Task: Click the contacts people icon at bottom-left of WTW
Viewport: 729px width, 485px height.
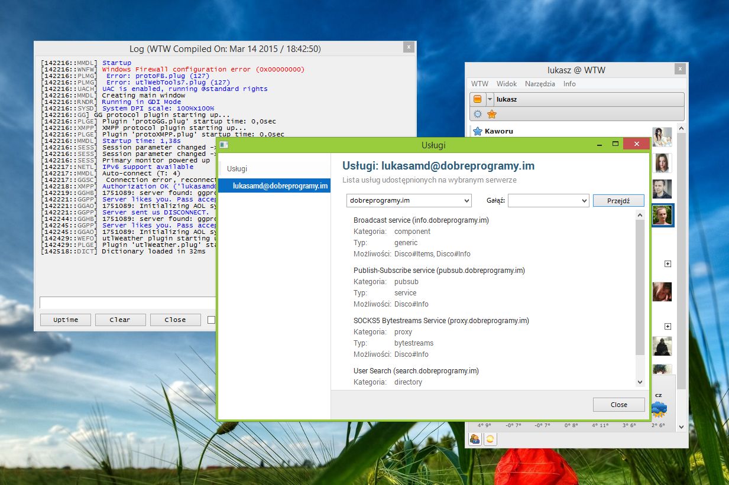Action: (475, 439)
